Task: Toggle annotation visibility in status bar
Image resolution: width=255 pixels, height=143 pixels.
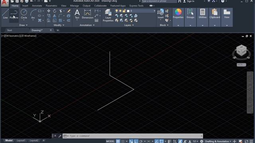Action: point(180,141)
